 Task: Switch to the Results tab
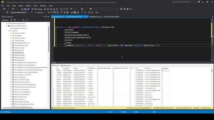click(x=56, y=66)
